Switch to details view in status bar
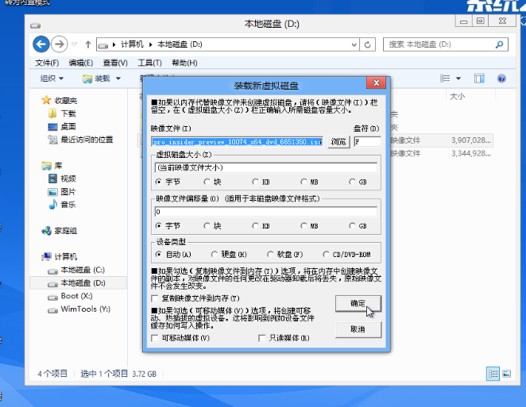 tap(493, 373)
